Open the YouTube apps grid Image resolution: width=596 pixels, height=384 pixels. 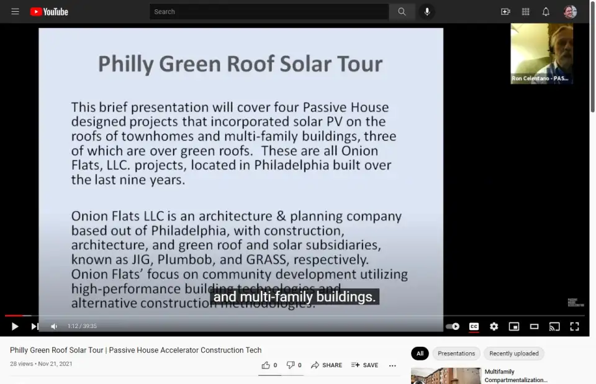[x=526, y=12]
